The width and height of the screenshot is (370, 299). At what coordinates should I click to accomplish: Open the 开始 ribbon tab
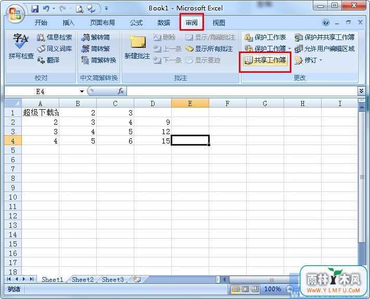(41, 23)
